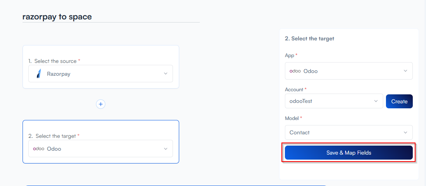This screenshot has width=426, height=186.
Task: Click Save & Map Fields
Action: [349, 153]
